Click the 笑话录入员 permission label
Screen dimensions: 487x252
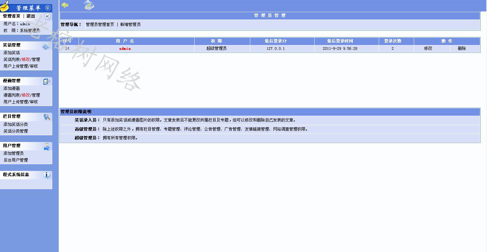(x=87, y=120)
